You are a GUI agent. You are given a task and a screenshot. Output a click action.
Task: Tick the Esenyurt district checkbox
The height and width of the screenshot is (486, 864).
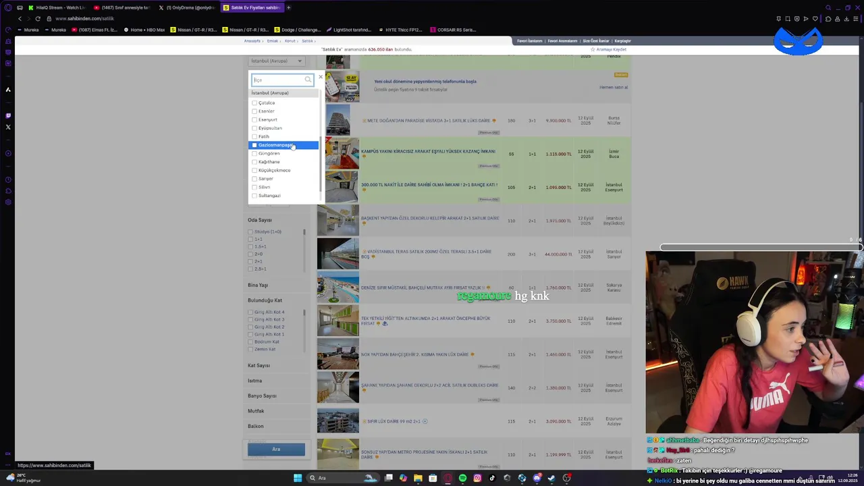tap(254, 119)
